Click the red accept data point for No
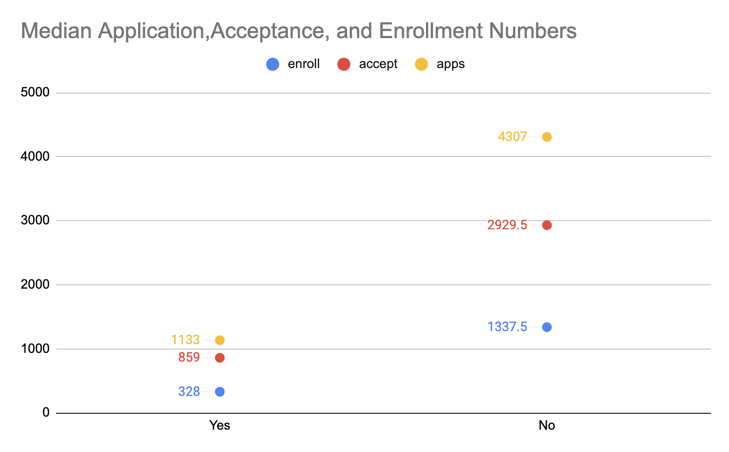 pyautogui.click(x=547, y=225)
